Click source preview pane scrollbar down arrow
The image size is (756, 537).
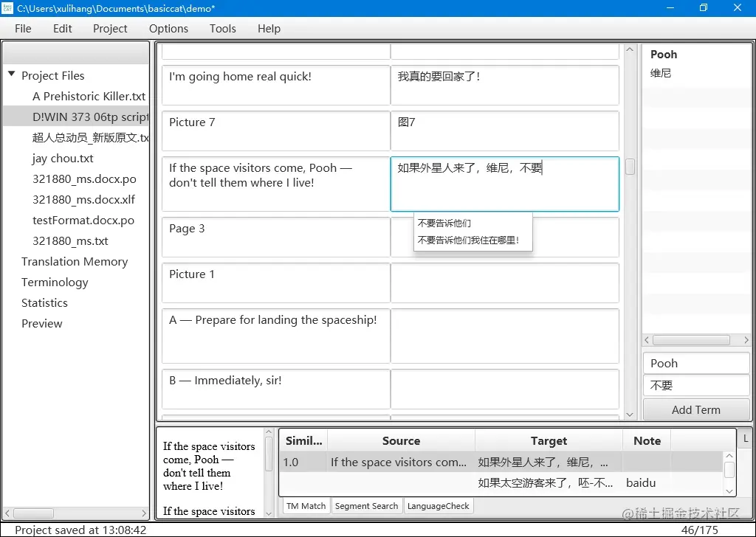click(x=269, y=513)
